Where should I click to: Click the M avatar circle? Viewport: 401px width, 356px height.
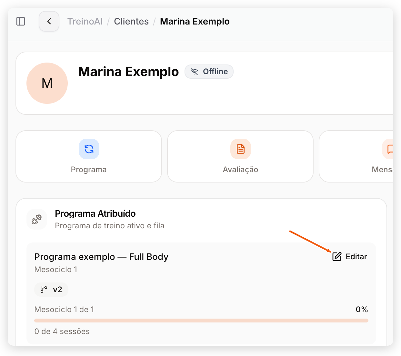47,83
